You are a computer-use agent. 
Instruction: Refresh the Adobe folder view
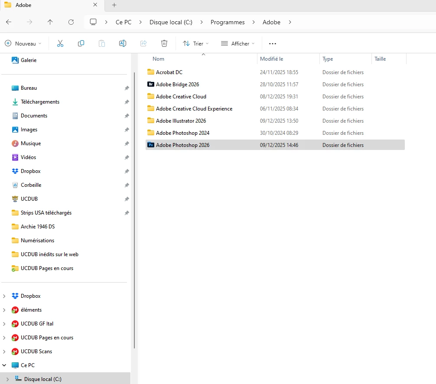(x=71, y=22)
